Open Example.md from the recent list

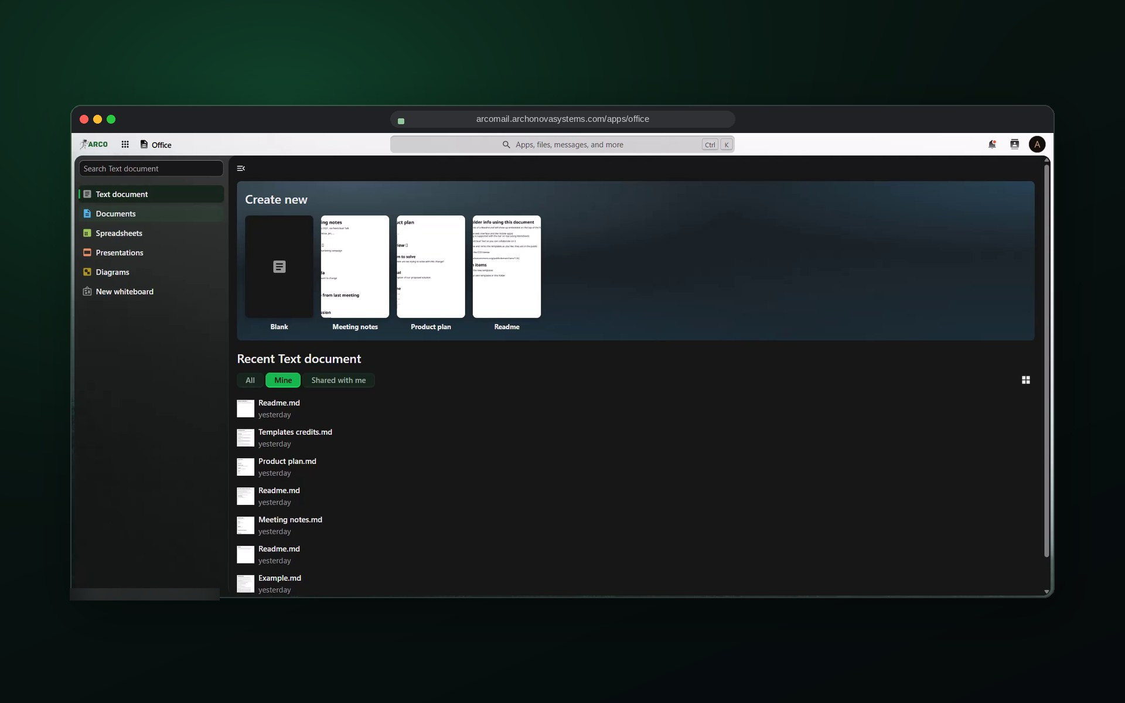click(x=279, y=578)
